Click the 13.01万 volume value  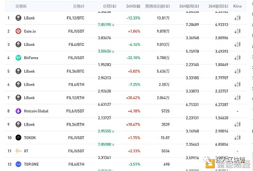[163, 18]
